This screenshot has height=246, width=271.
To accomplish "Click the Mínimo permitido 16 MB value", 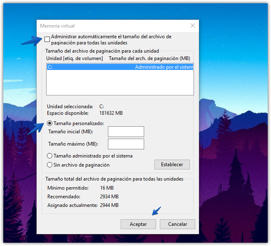I will (x=107, y=188).
